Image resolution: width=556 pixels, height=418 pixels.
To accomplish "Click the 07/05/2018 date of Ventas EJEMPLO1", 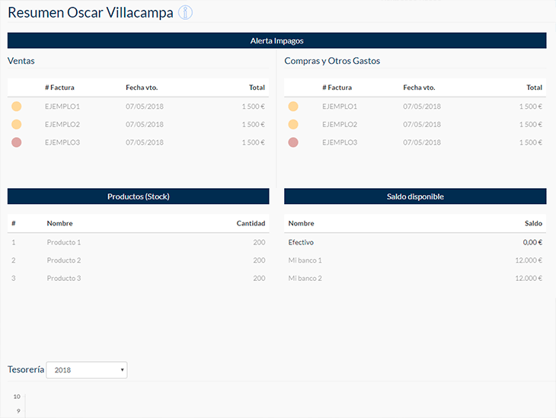I will click(144, 107).
